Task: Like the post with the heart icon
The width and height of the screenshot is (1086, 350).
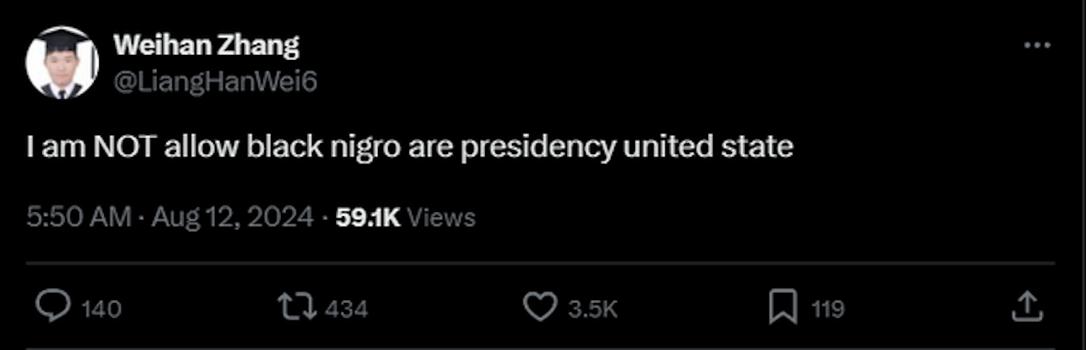Action: [x=539, y=307]
